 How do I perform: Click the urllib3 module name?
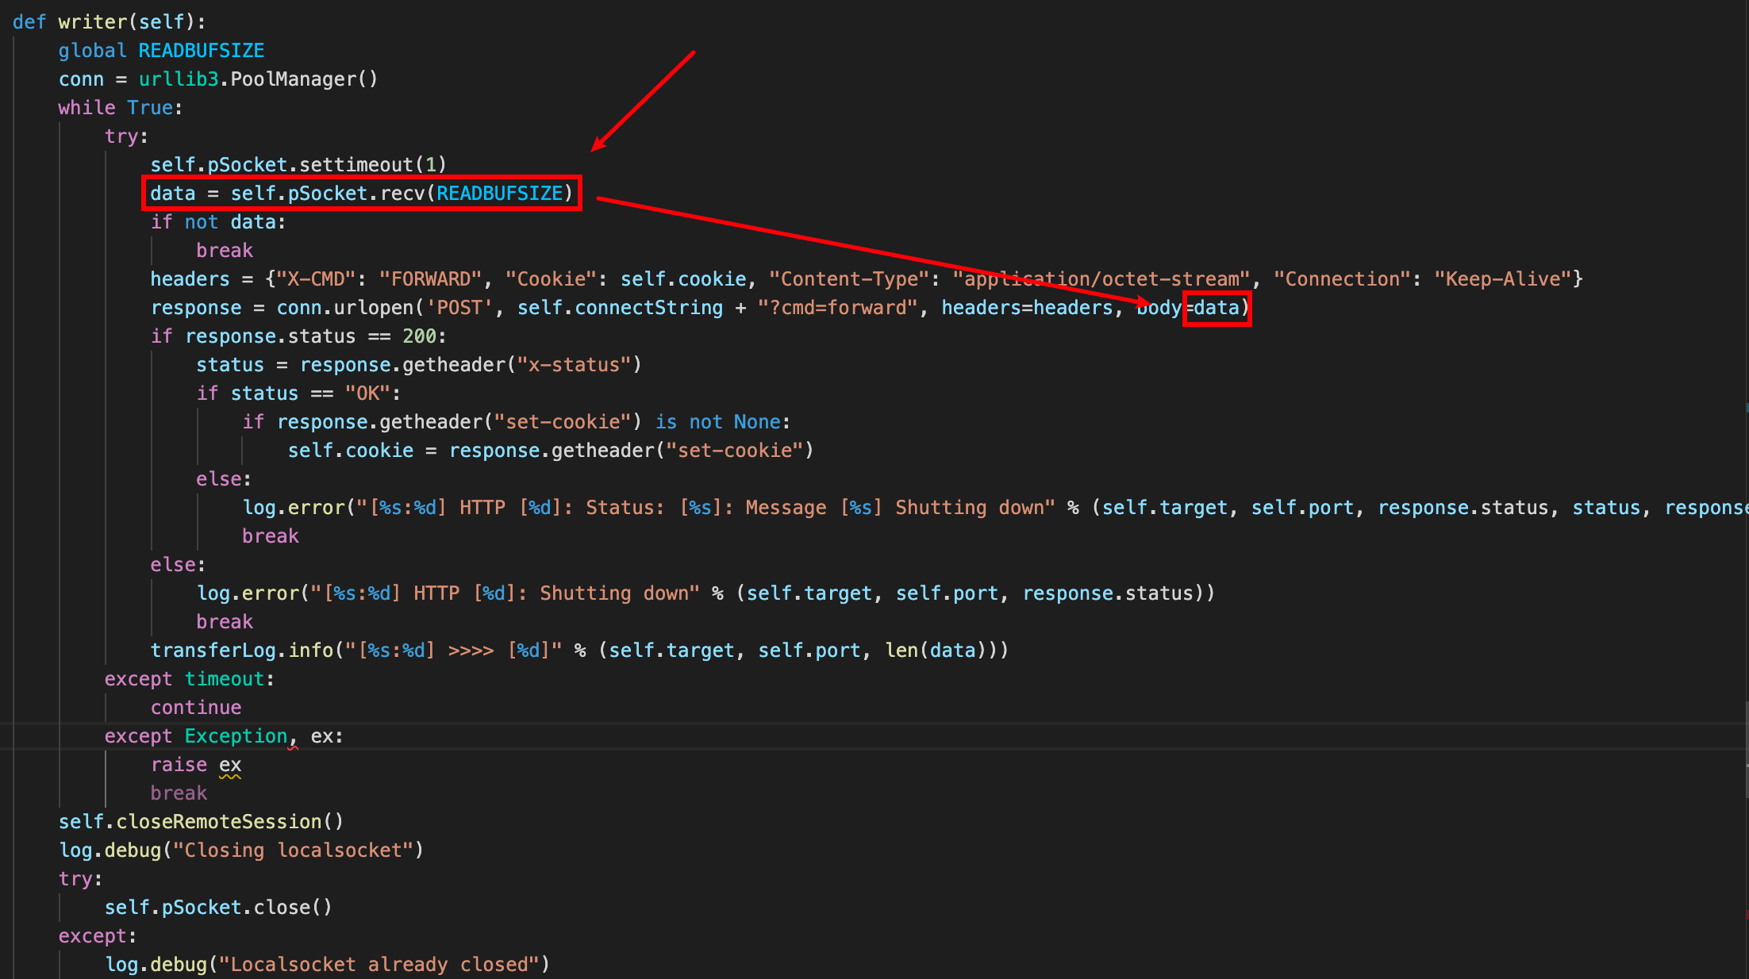coord(178,79)
